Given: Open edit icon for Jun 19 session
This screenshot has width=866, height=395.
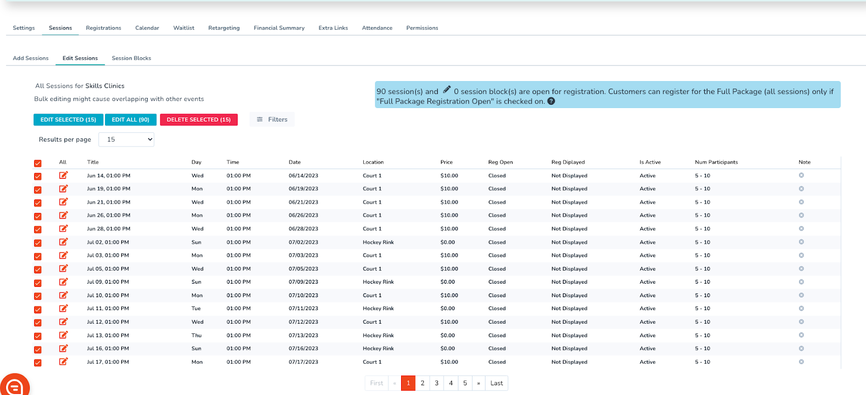Looking at the screenshot, I should click(63, 189).
